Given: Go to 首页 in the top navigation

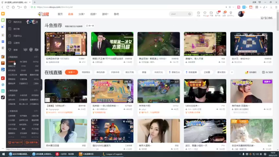Looking at the screenshot, I should (x=60, y=14).
